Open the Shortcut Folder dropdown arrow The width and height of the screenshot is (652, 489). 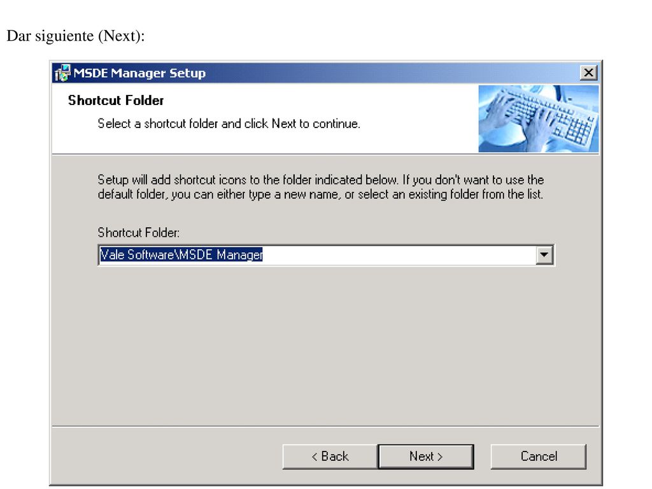pyautogui.click(x=544, y=255)
